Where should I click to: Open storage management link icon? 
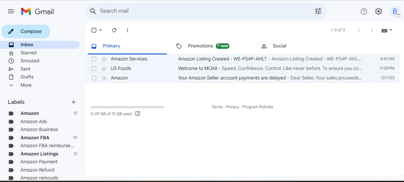tap(138, 114)
